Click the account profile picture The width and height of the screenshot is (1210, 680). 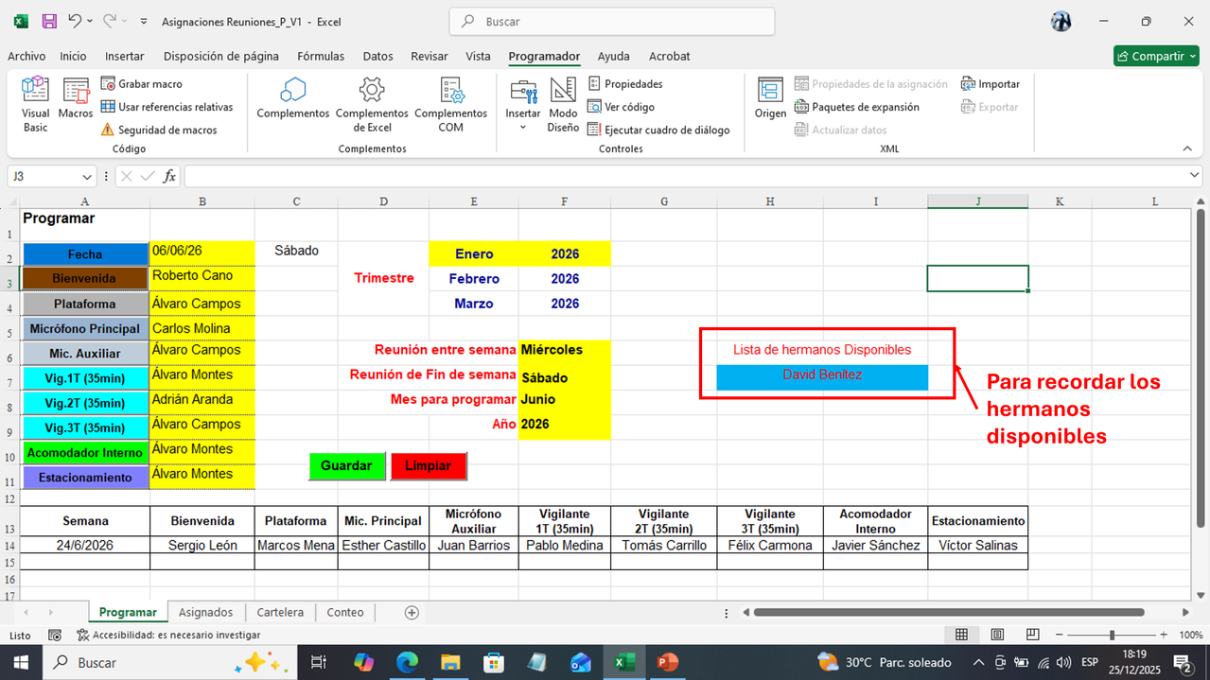pos(1061,21)
